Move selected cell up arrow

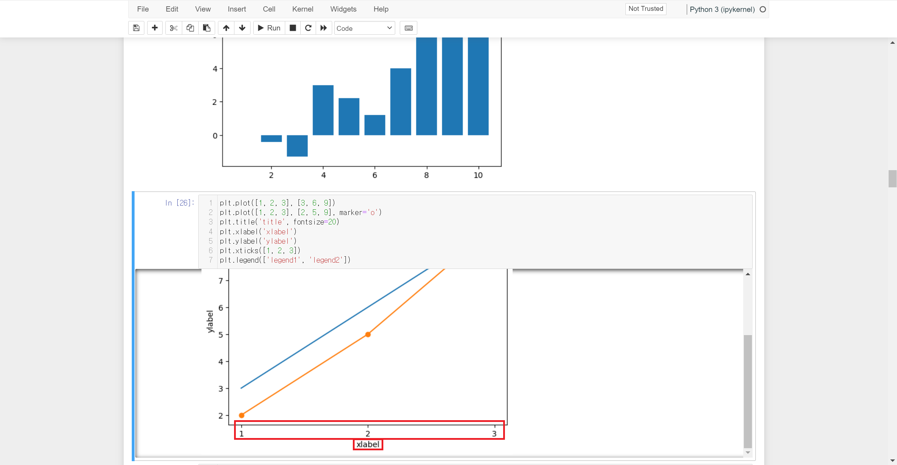coord(226,28)
